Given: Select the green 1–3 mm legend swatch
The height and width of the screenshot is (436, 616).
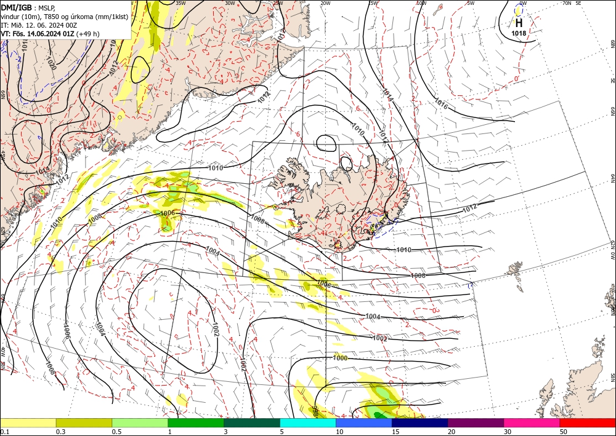Looking at the screenshot, I should [x=196, y=422].
